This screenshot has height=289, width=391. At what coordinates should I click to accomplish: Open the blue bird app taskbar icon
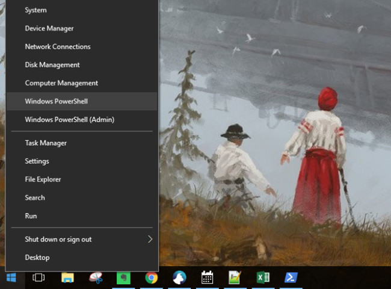click(179, 278)
